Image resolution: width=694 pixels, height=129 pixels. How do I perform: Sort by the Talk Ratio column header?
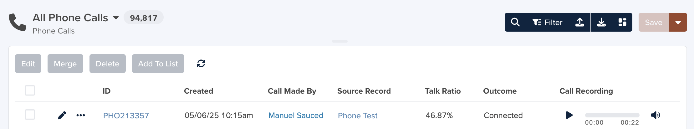[x=443, y=91]
